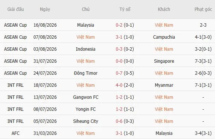Image resolution: width=215 pixels, height=139 pixels.
Task: Click the Ngày column header
Action: [45, 9]
